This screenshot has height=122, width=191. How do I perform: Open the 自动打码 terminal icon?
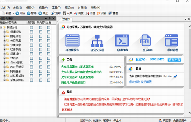pos(122,41)
